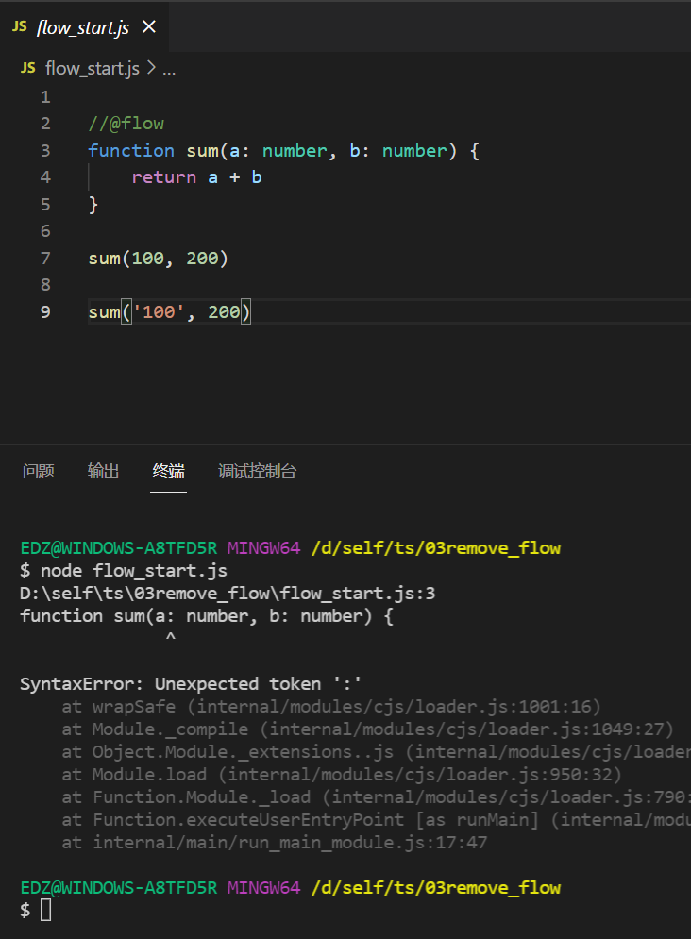Close the flow_start.js tab
Viewport: 691px width, 939px height.
pyautogui.click(x=149, y=27)
